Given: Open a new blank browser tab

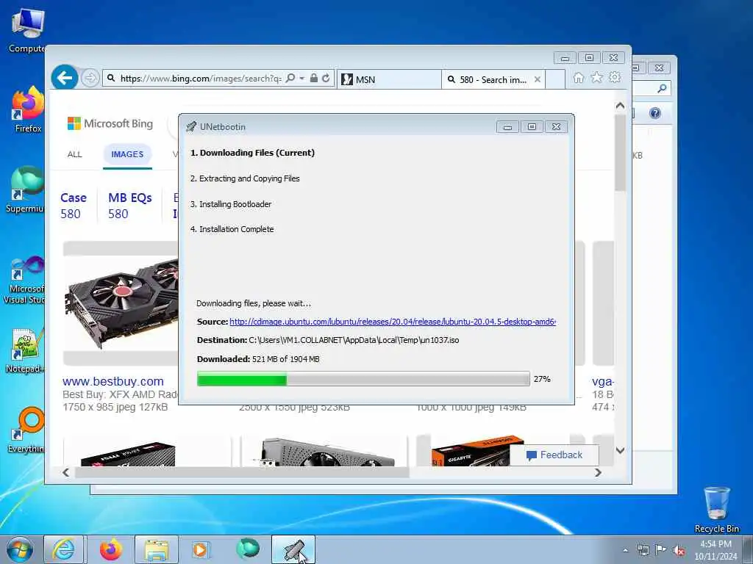Looking at the screenshot, I should click(556, 79).
